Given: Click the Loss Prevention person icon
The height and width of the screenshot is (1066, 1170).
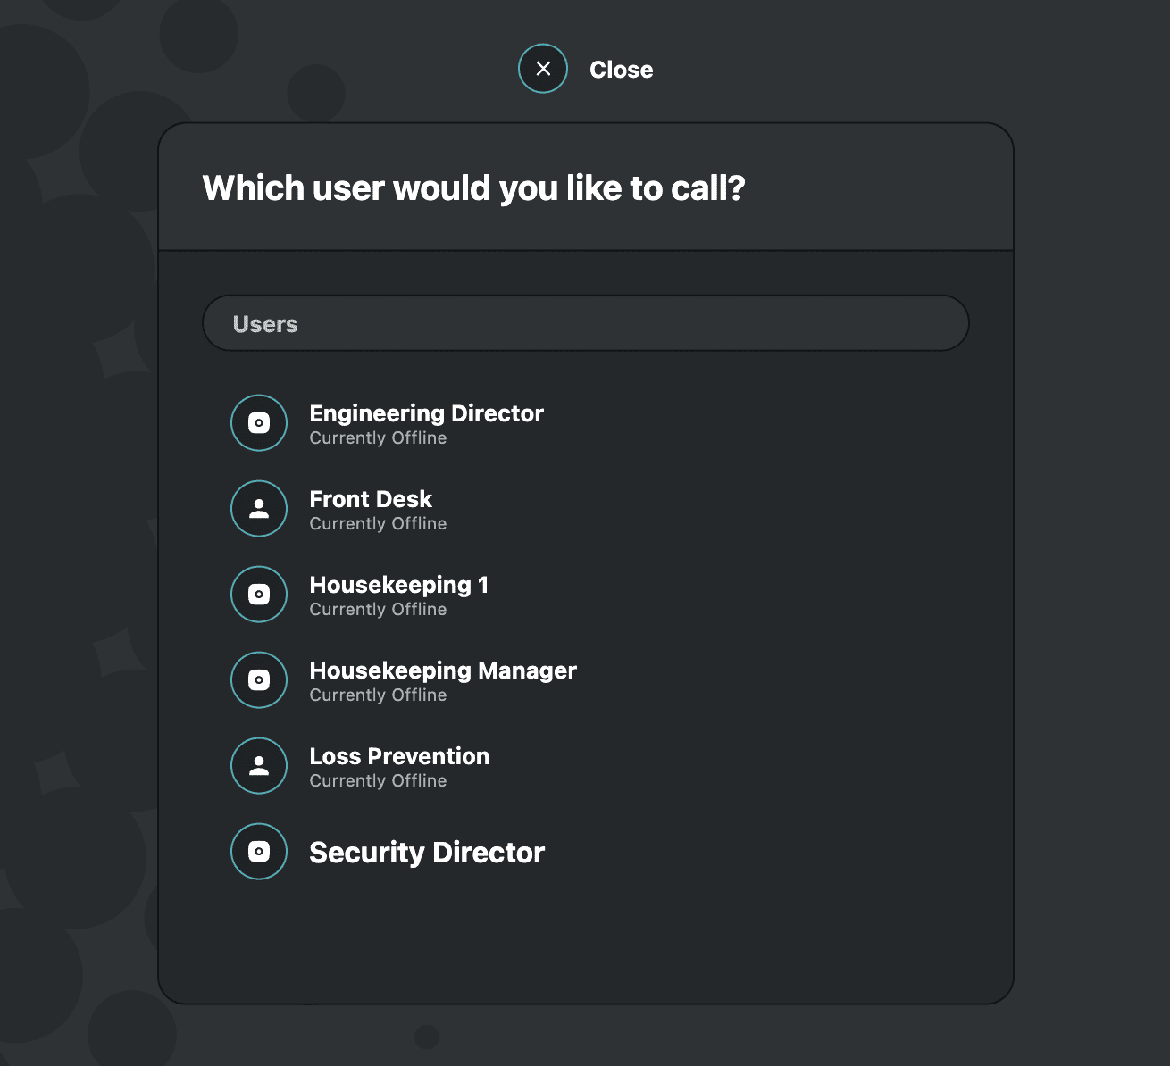Looking at the screenshot, I should tap(259, 766).
